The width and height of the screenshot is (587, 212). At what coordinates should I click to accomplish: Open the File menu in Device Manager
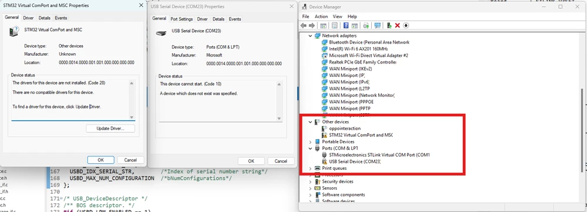click(305, 16)
